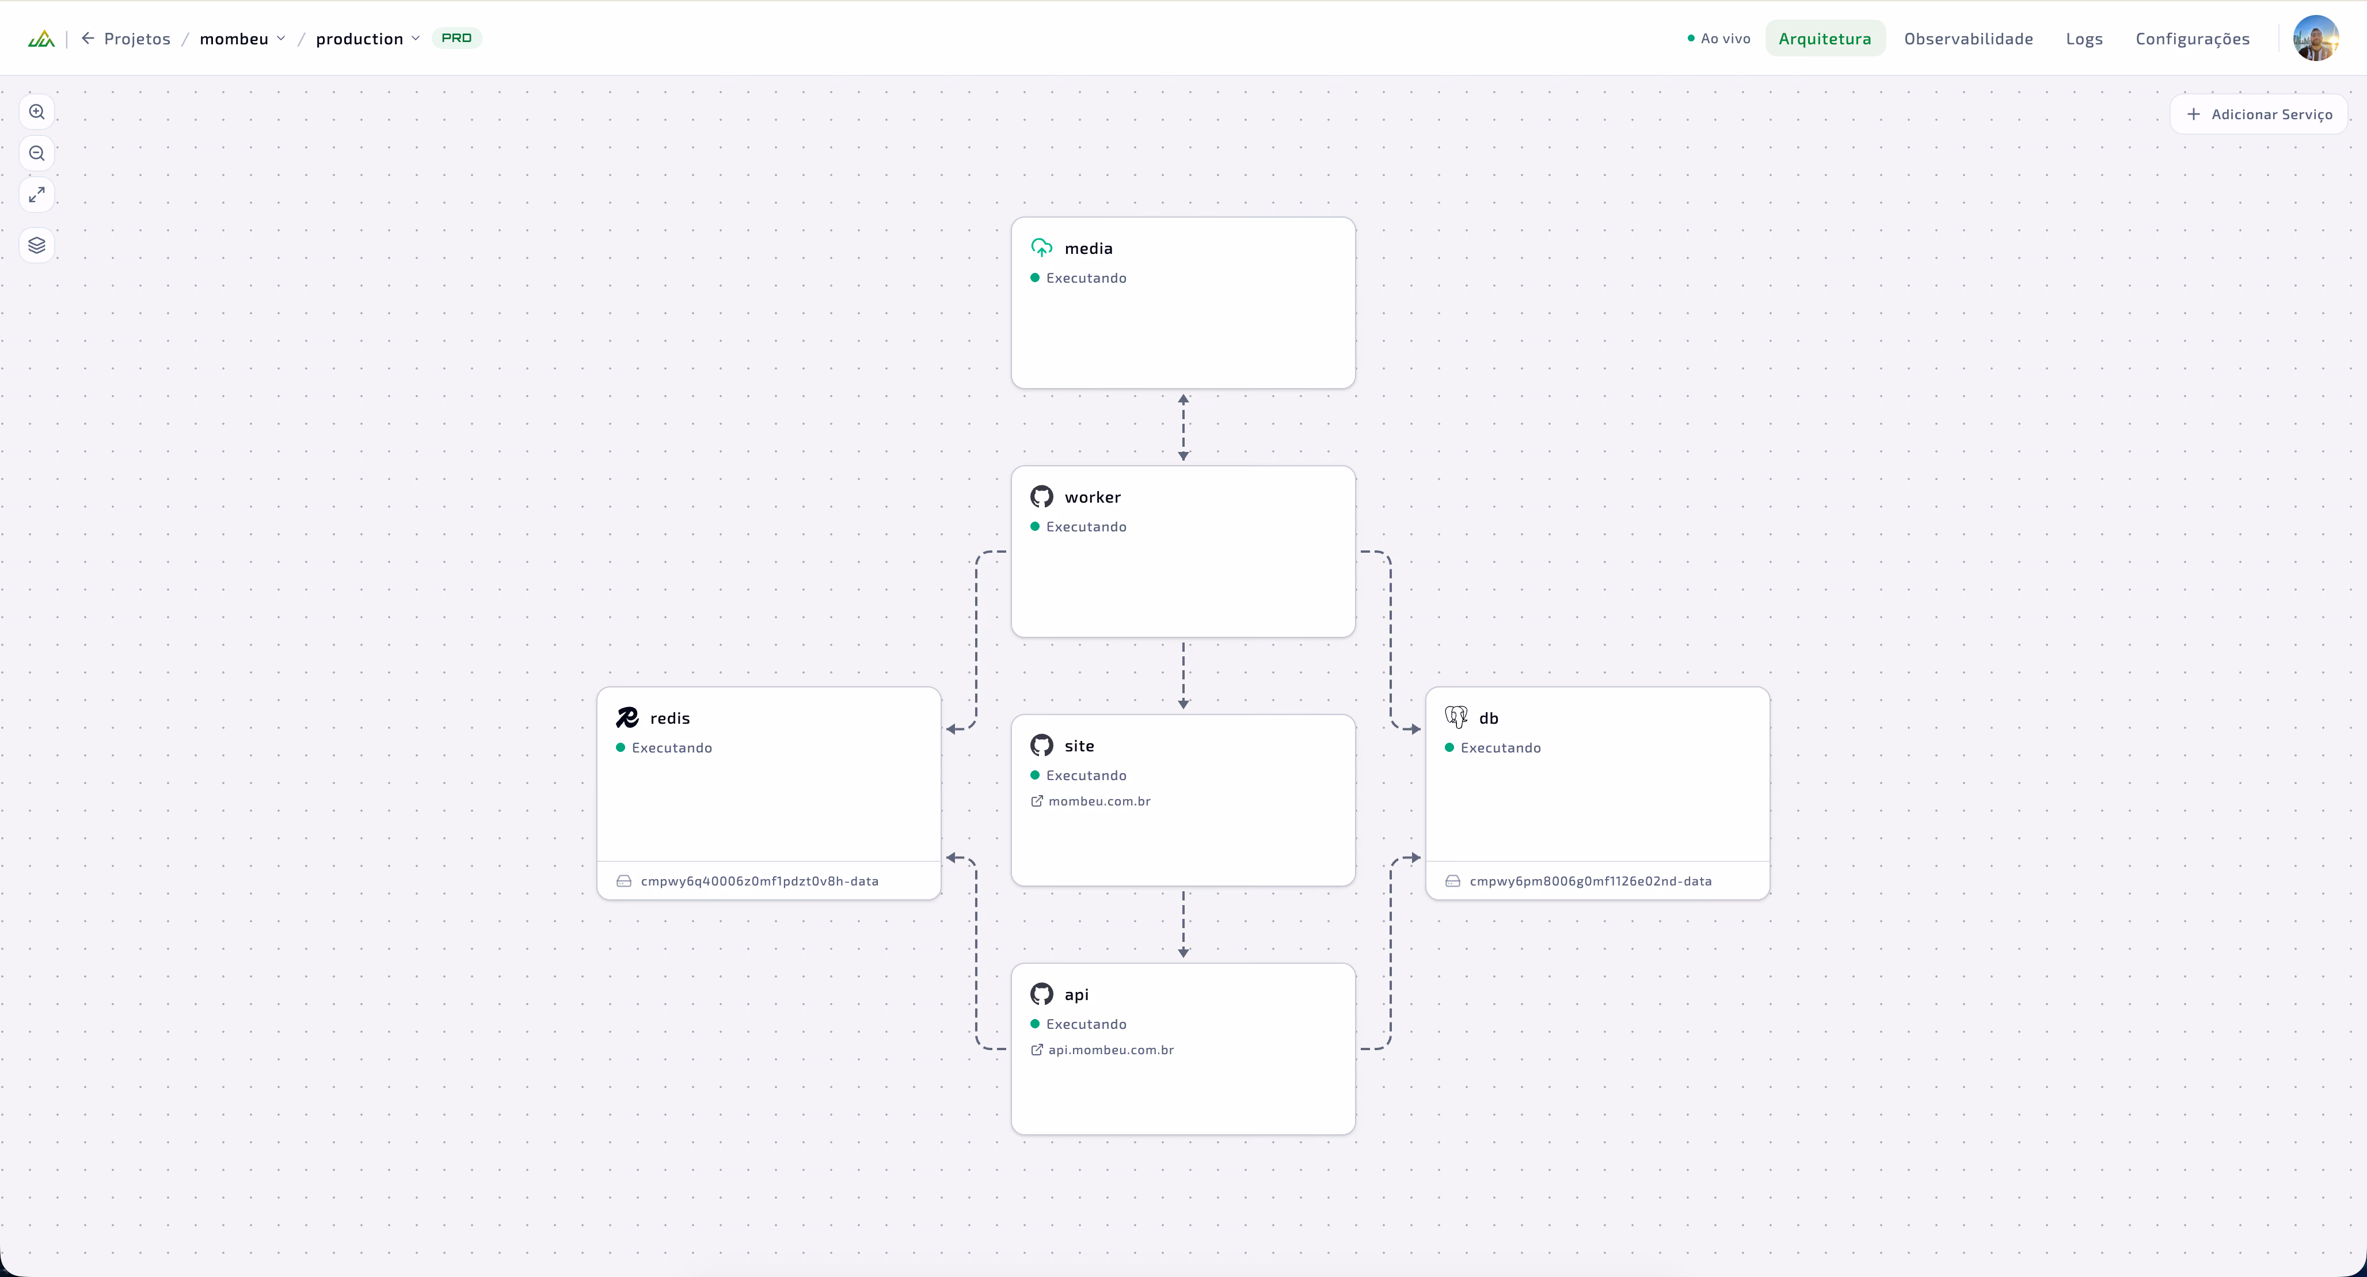Click the Redis logo icon
The image size is (2367, 1277).
627,717
